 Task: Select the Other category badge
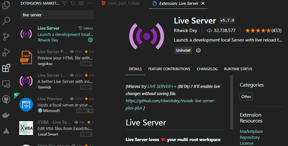(246, 97)
